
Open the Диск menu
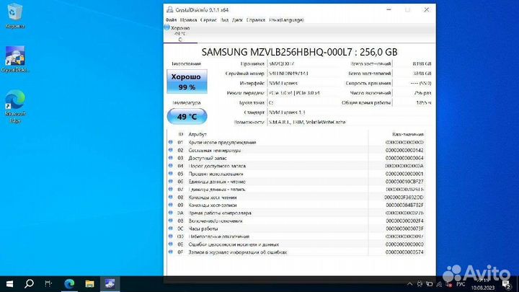click(x=237, y=20)
